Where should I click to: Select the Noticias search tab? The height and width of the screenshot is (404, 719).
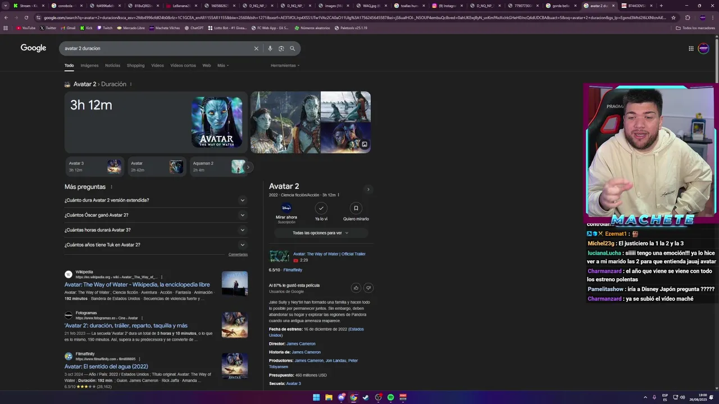click(x=112, y=66)
